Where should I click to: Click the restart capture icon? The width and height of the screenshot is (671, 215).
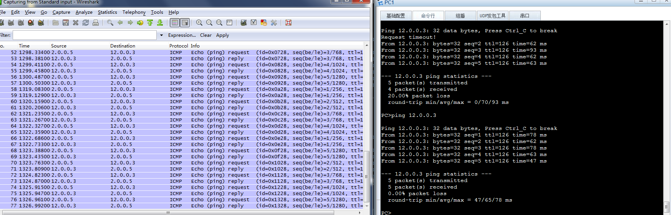41,23
